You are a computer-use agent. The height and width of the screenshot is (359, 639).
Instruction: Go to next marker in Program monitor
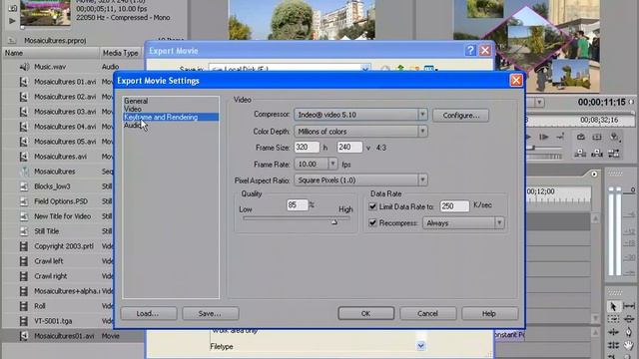[x=561, y=138]
